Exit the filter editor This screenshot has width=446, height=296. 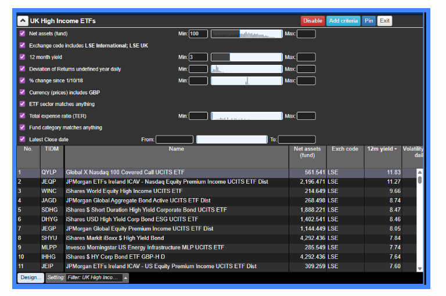coord(384,21)
